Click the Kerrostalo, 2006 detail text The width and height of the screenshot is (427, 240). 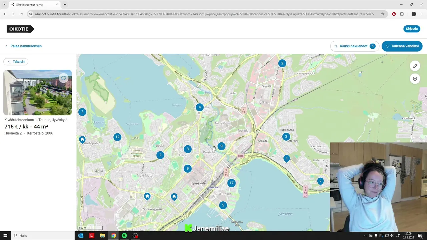click(x=40, y=133)
